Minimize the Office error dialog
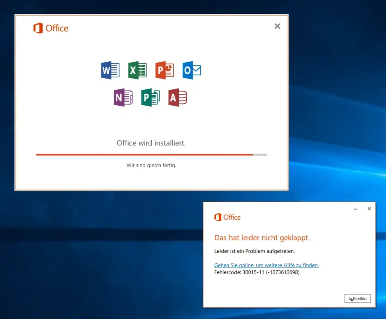 [356, 209]
